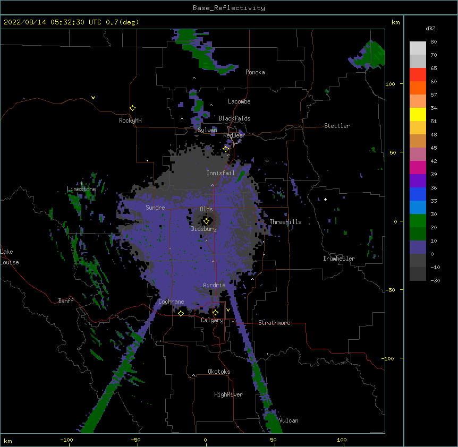The width and height of the screenshot is (458, 447).
Task: Click the km unit label beside the horizontal axis
Action: (x=7, y=441)
